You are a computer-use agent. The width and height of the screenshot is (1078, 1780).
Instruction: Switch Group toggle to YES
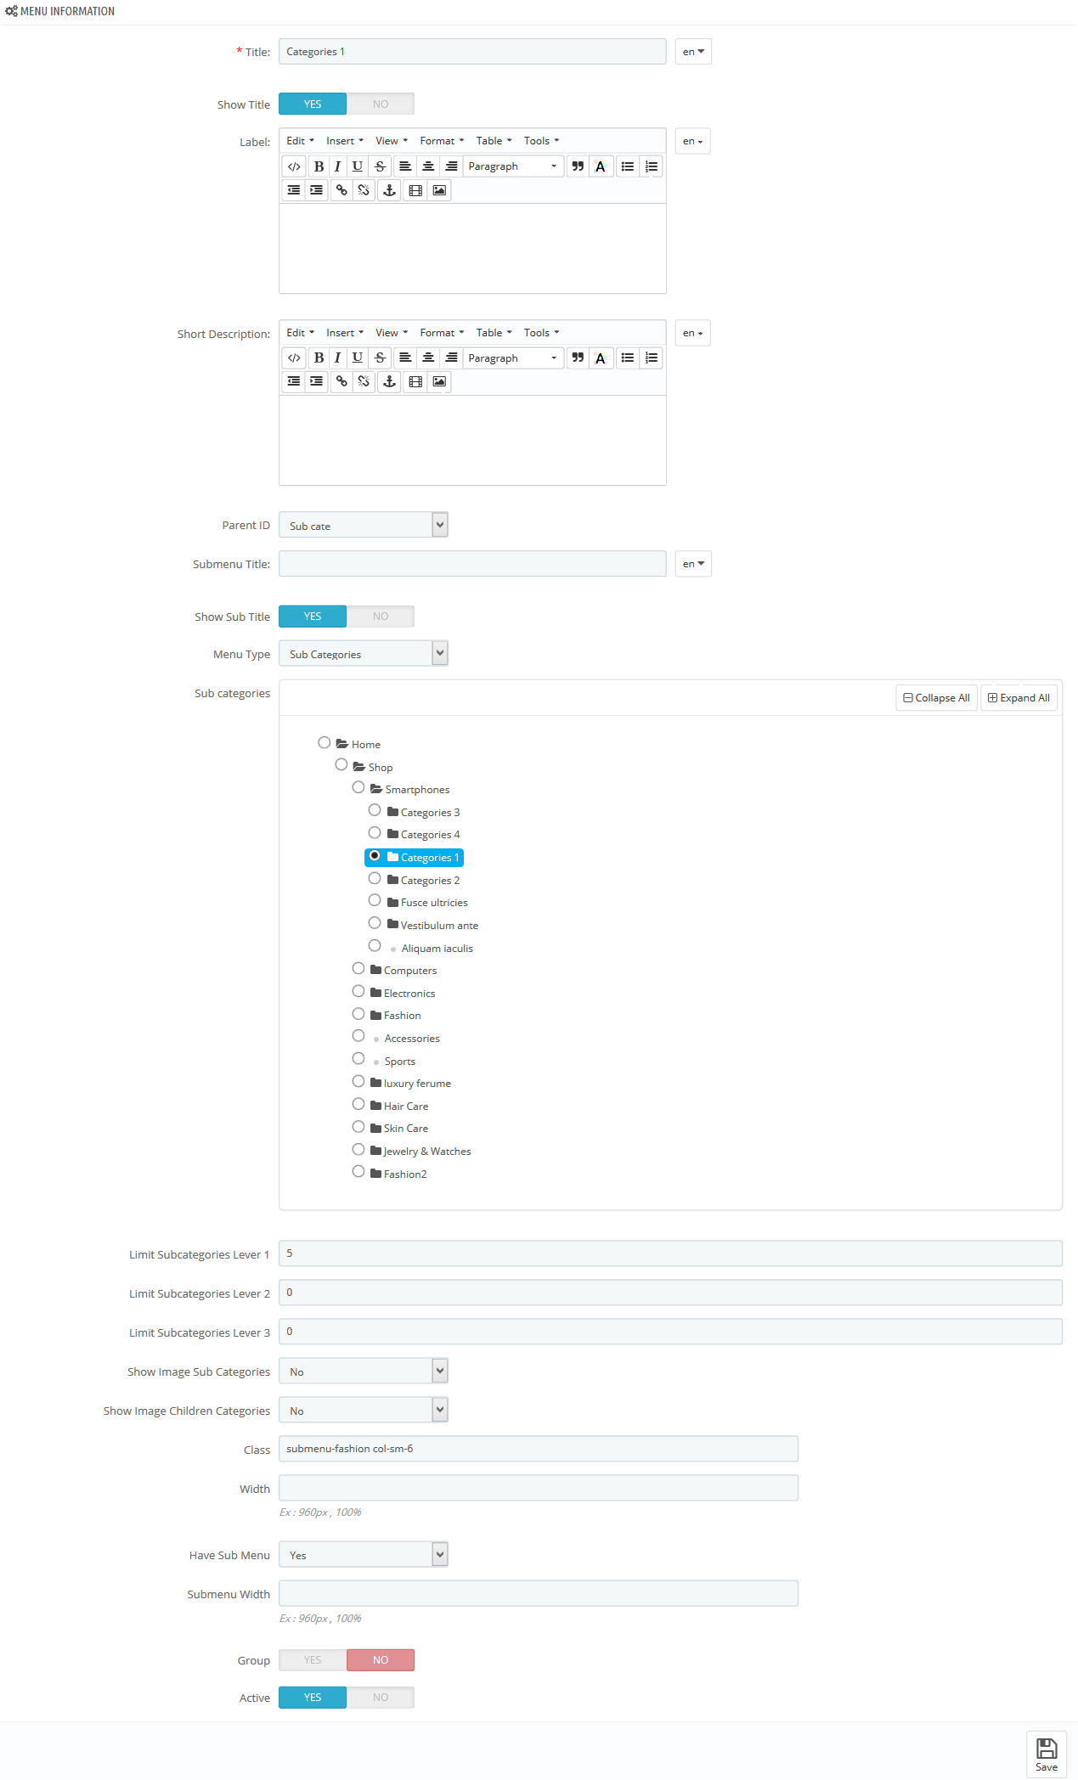313,1660
